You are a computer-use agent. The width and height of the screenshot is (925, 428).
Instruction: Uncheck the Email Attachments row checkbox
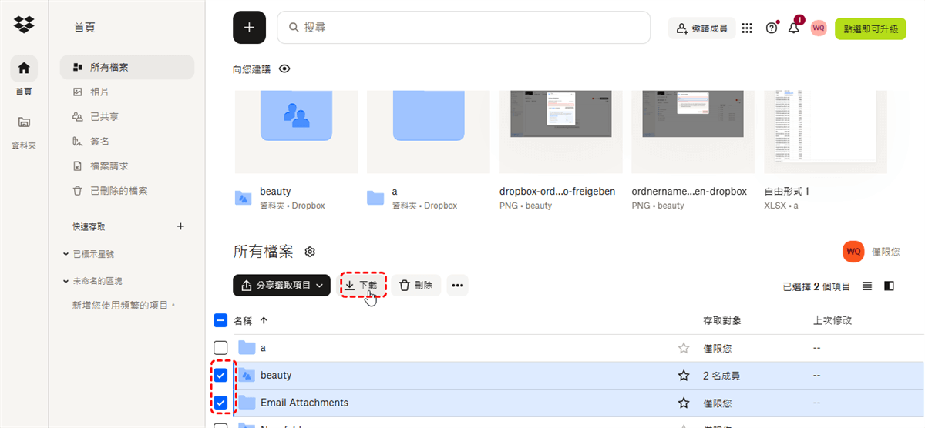pyautogui.click(x=220, y=403)
